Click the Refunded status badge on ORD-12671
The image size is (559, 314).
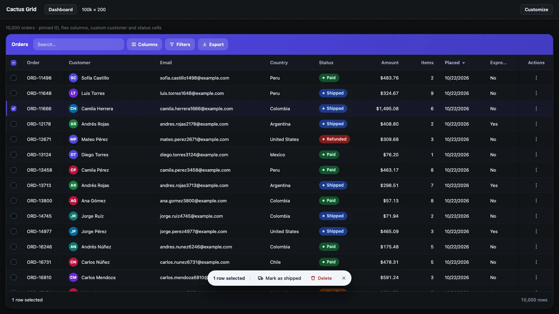[334, 139]
